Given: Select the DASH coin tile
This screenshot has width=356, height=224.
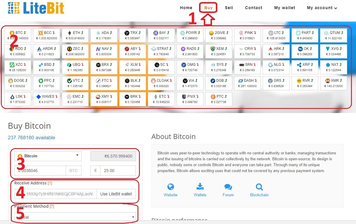Looking at the screenshot, I should [248, 83].
